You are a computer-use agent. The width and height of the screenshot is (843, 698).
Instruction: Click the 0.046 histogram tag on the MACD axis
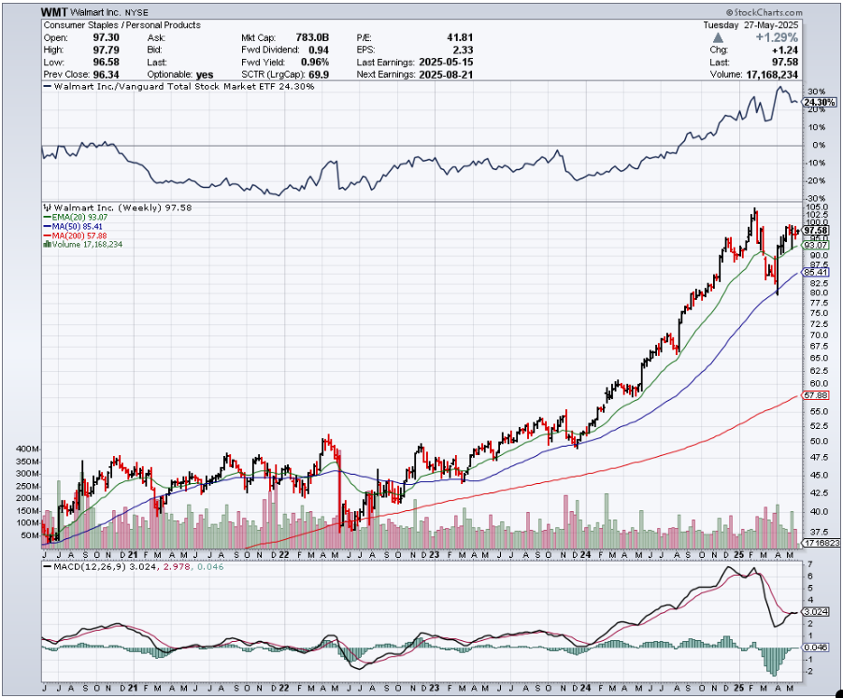coord(816,648)
